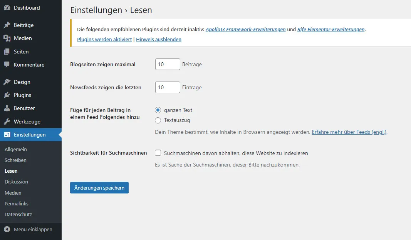
Task: Open Werkzeuge menu item
Action: [x=31, y=122]
